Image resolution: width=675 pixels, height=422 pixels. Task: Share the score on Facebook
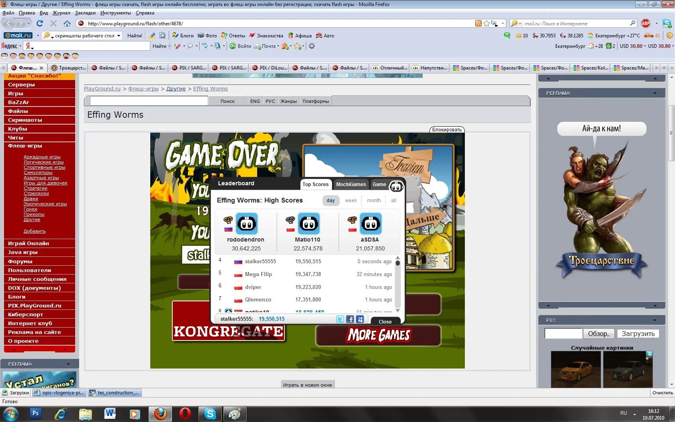[x=350, y=319]
